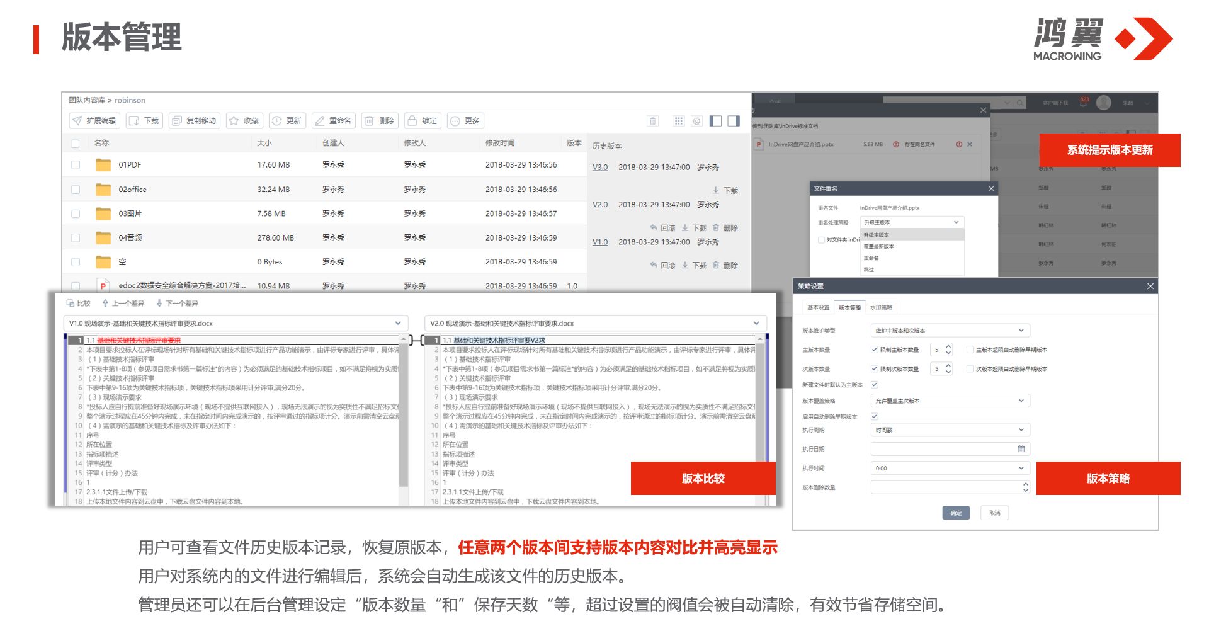
Task: Switch to grid view icon in toolbar
Action: 678,121
